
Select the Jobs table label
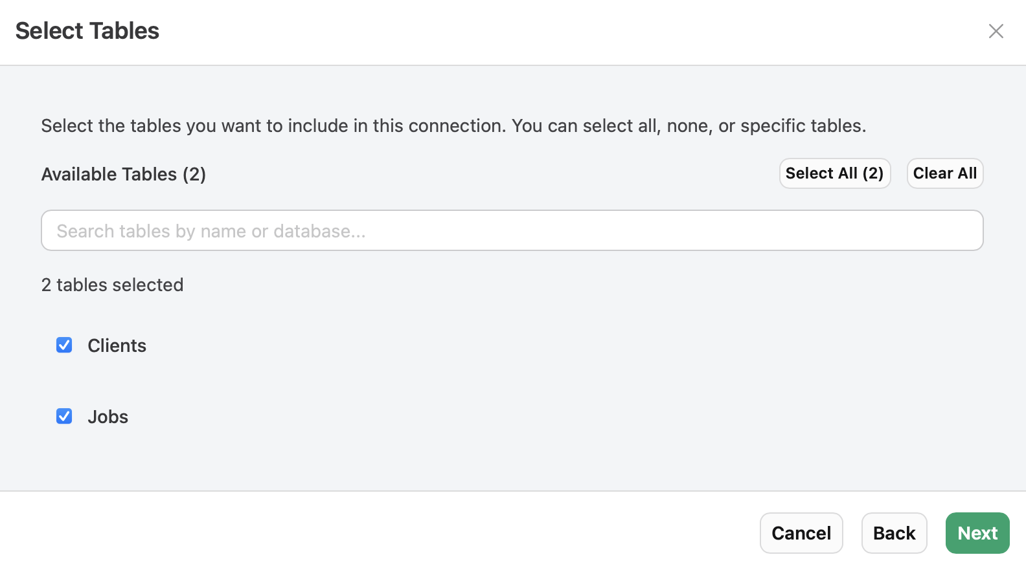tap(108, 416)
